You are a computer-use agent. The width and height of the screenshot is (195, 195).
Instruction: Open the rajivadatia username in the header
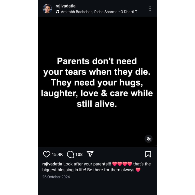click(66, 6)
